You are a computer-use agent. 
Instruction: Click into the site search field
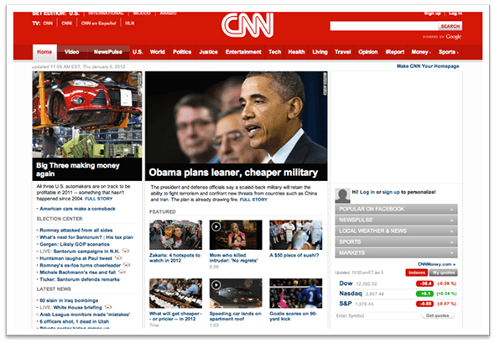click(384, 26)
